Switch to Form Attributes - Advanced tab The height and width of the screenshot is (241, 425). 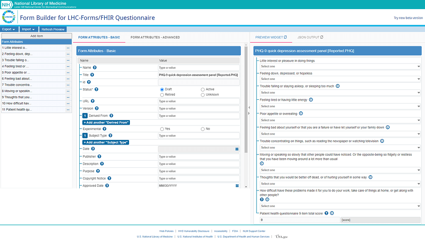pos(155,37)
